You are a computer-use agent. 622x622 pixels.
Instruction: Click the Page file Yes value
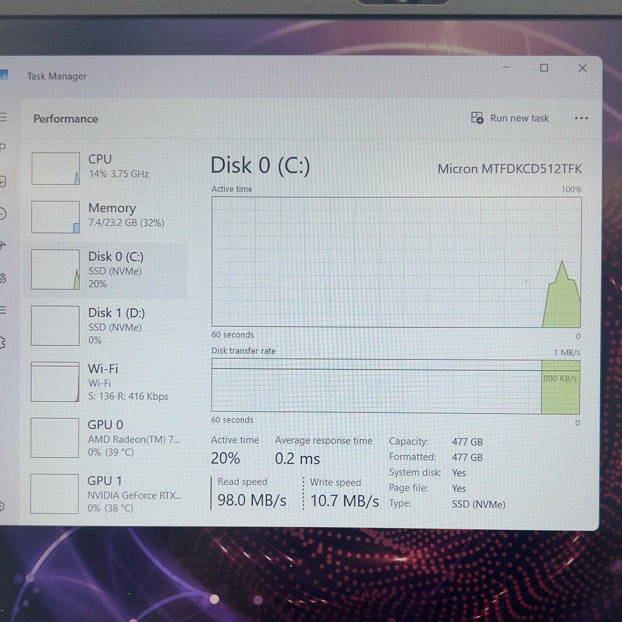tap(459, 488)
